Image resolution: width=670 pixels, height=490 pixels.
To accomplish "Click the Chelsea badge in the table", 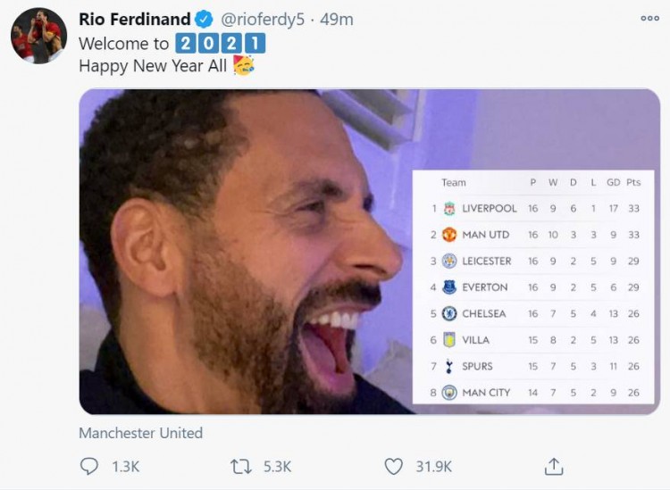I will tap(449, 313).
